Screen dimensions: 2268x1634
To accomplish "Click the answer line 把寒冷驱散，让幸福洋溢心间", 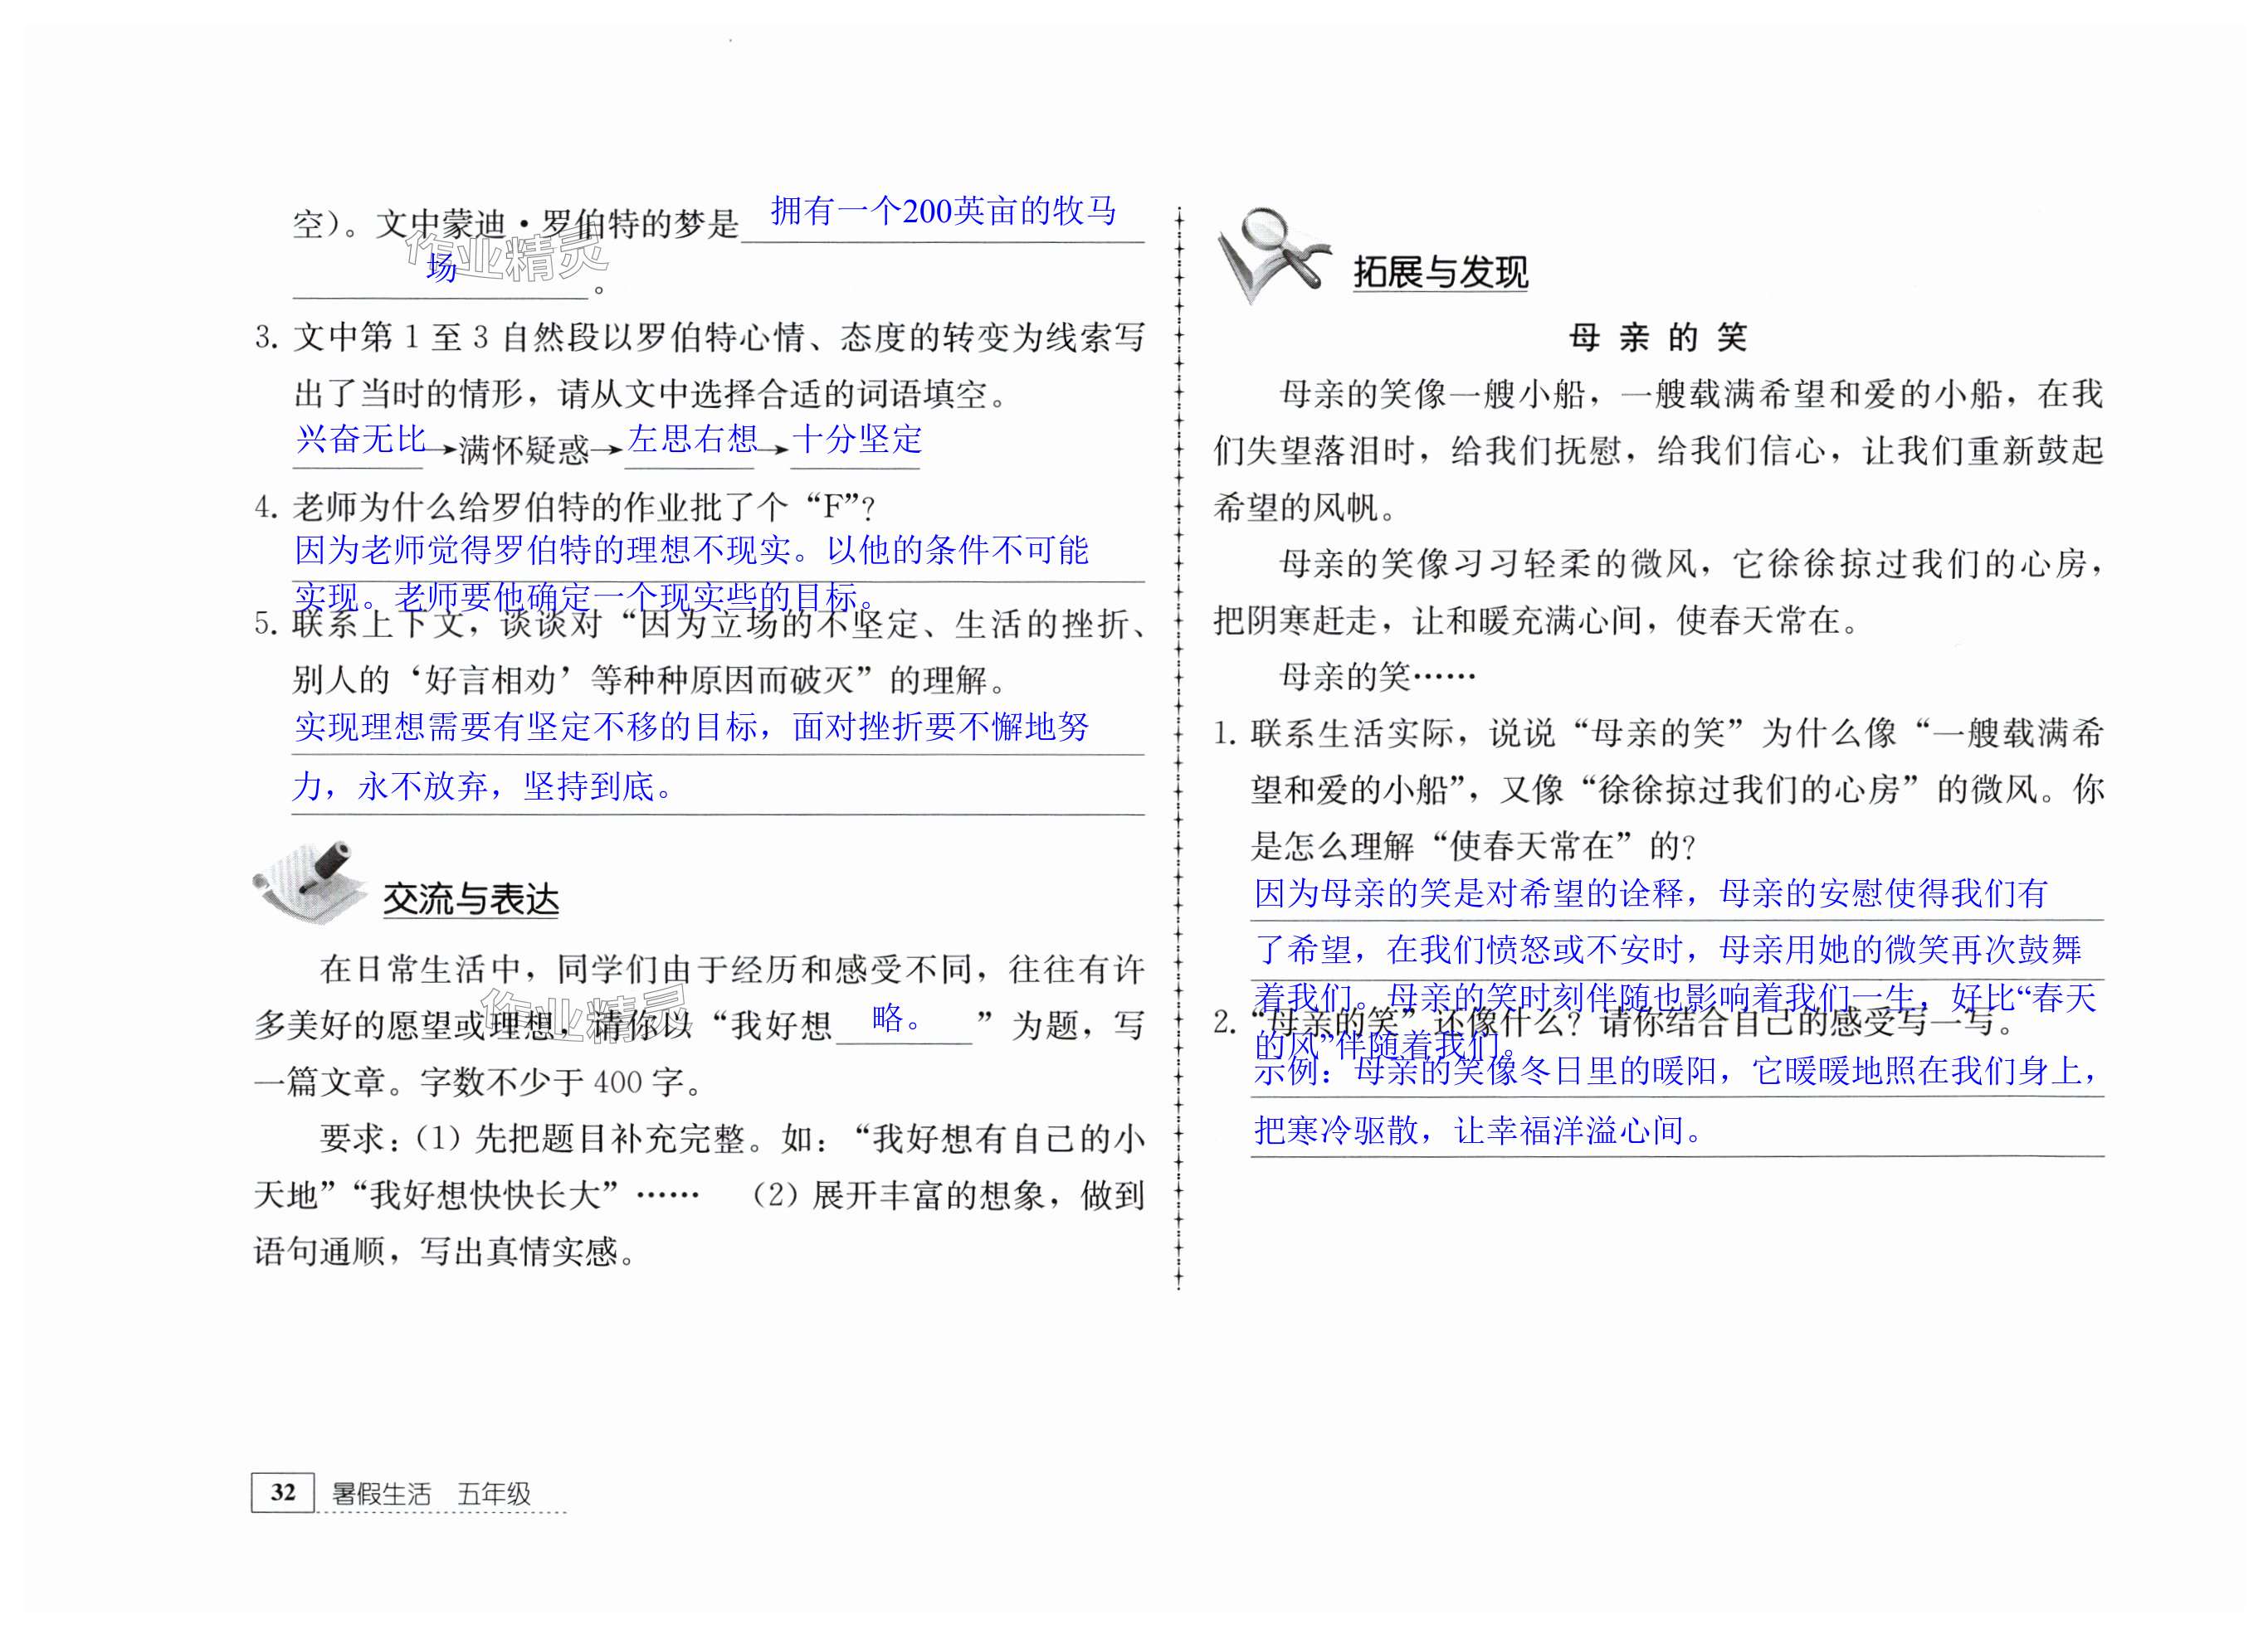I will (x=1477, y=1131).
